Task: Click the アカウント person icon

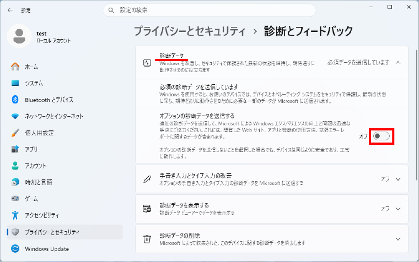Action: 15,166
